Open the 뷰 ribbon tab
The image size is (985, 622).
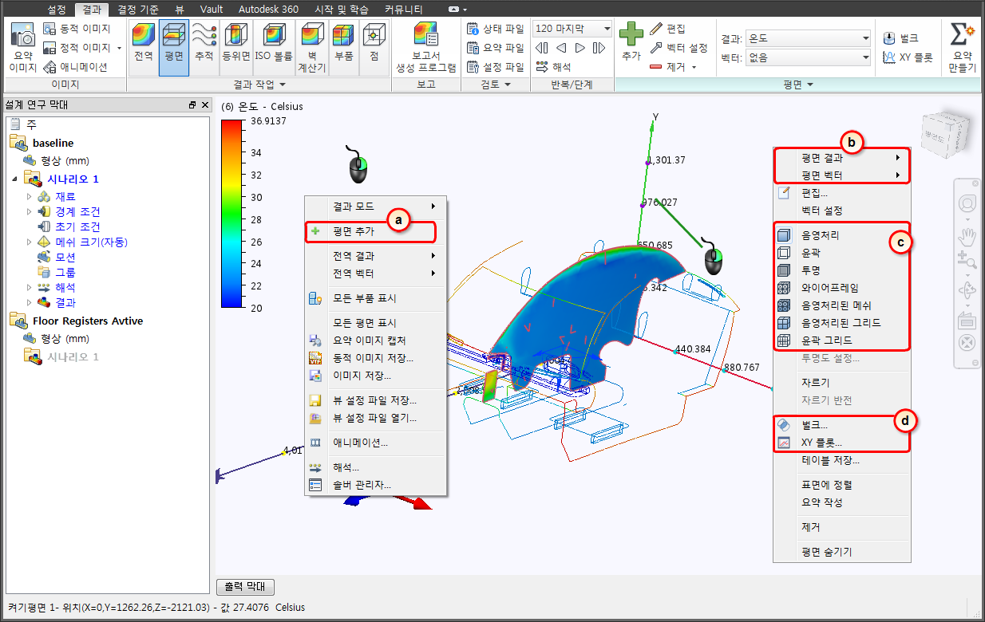pos(179,10)
